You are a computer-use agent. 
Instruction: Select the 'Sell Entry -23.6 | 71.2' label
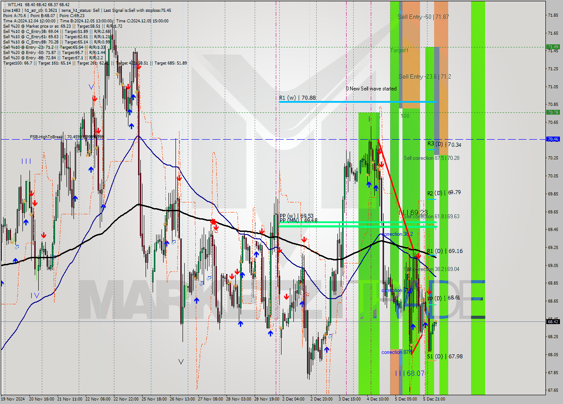click(425, 76)
